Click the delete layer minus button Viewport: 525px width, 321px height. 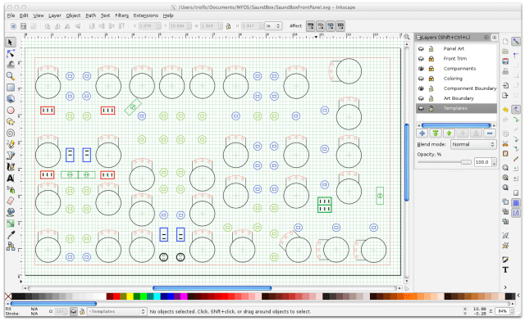pyautogui.click(x=490, y=133)
